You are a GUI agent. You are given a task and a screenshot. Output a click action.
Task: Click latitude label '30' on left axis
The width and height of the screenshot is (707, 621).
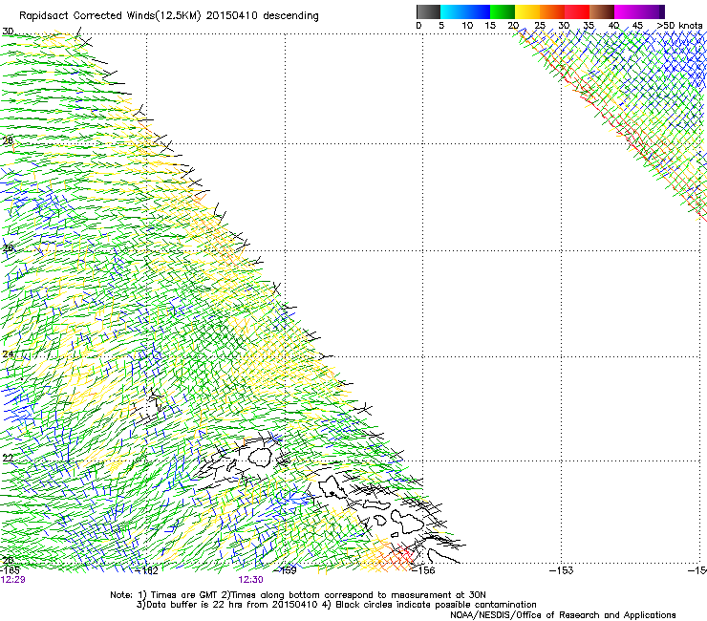click(x=8, y=32)
